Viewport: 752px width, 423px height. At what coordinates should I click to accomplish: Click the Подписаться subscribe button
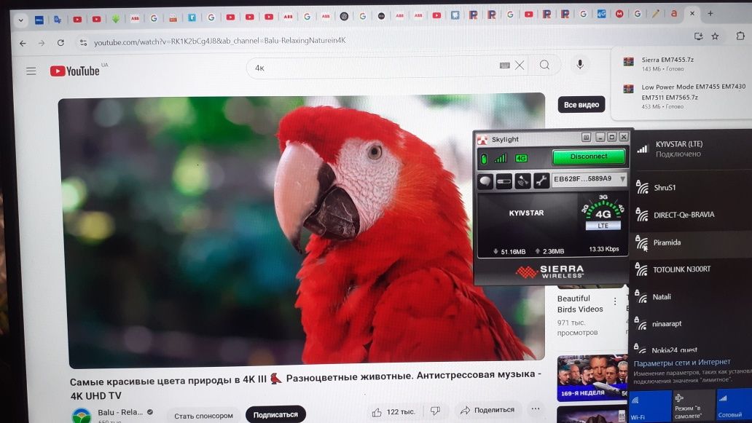pos(275,415)
